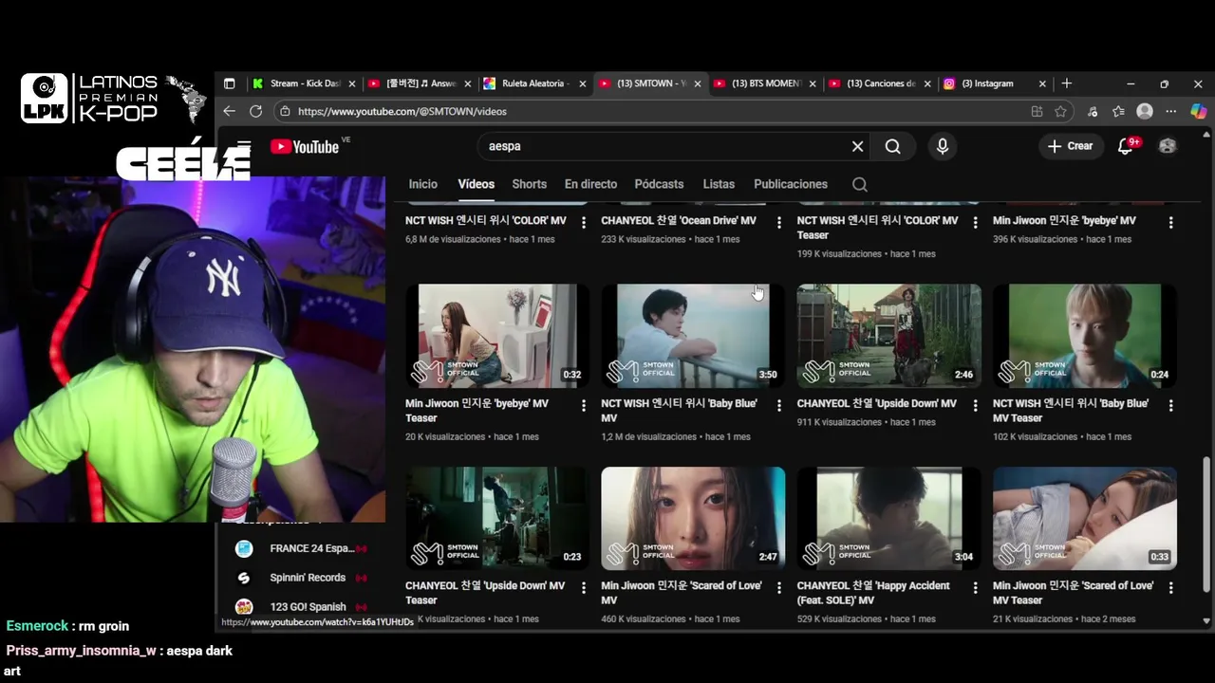Open a new browser tab with plus
Screen dimensions: 1215x683
(x=1067, y=83)
